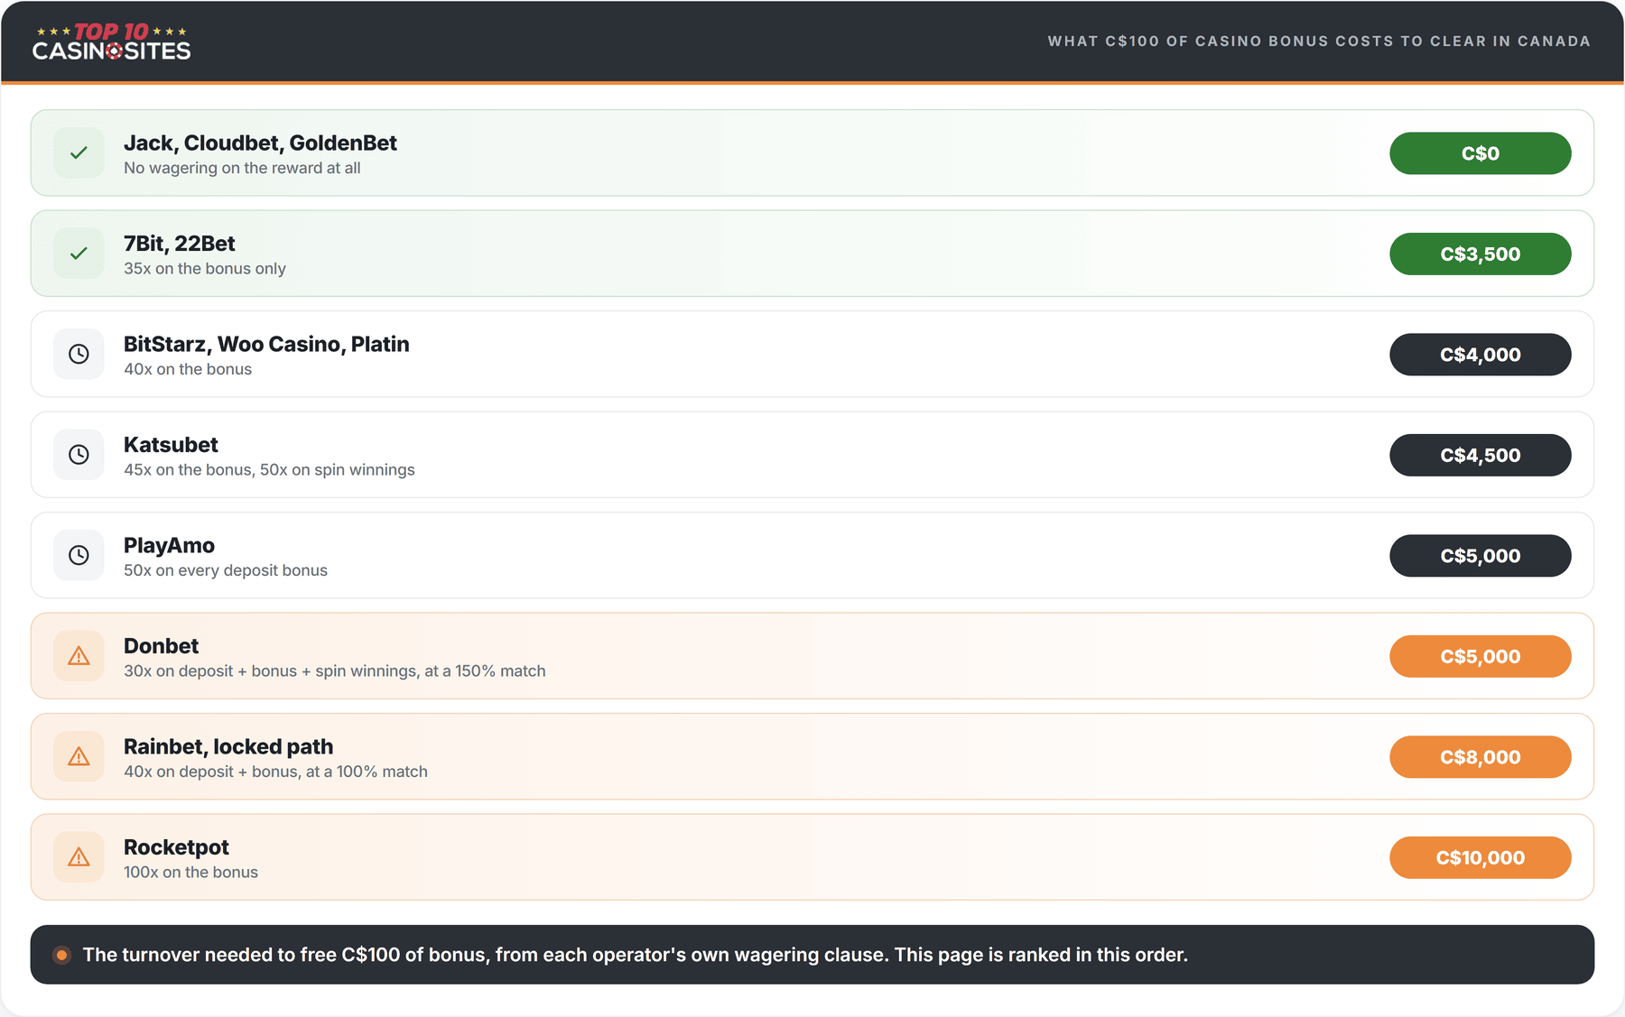Click the footer note about turnover needed
The width and height of the screenshot is (1625, 1017).
tap(636, 955)
